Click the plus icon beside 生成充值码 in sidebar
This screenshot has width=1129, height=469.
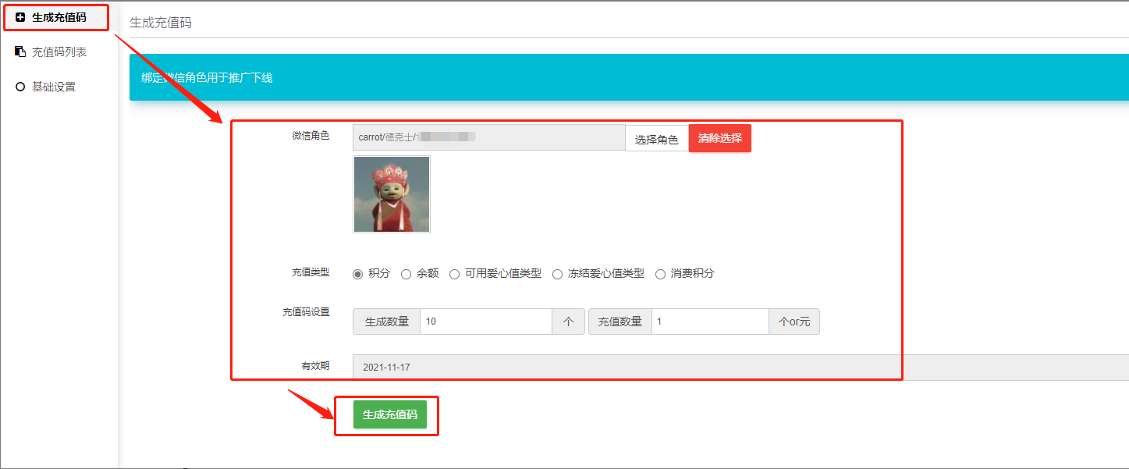click(20, 17)
